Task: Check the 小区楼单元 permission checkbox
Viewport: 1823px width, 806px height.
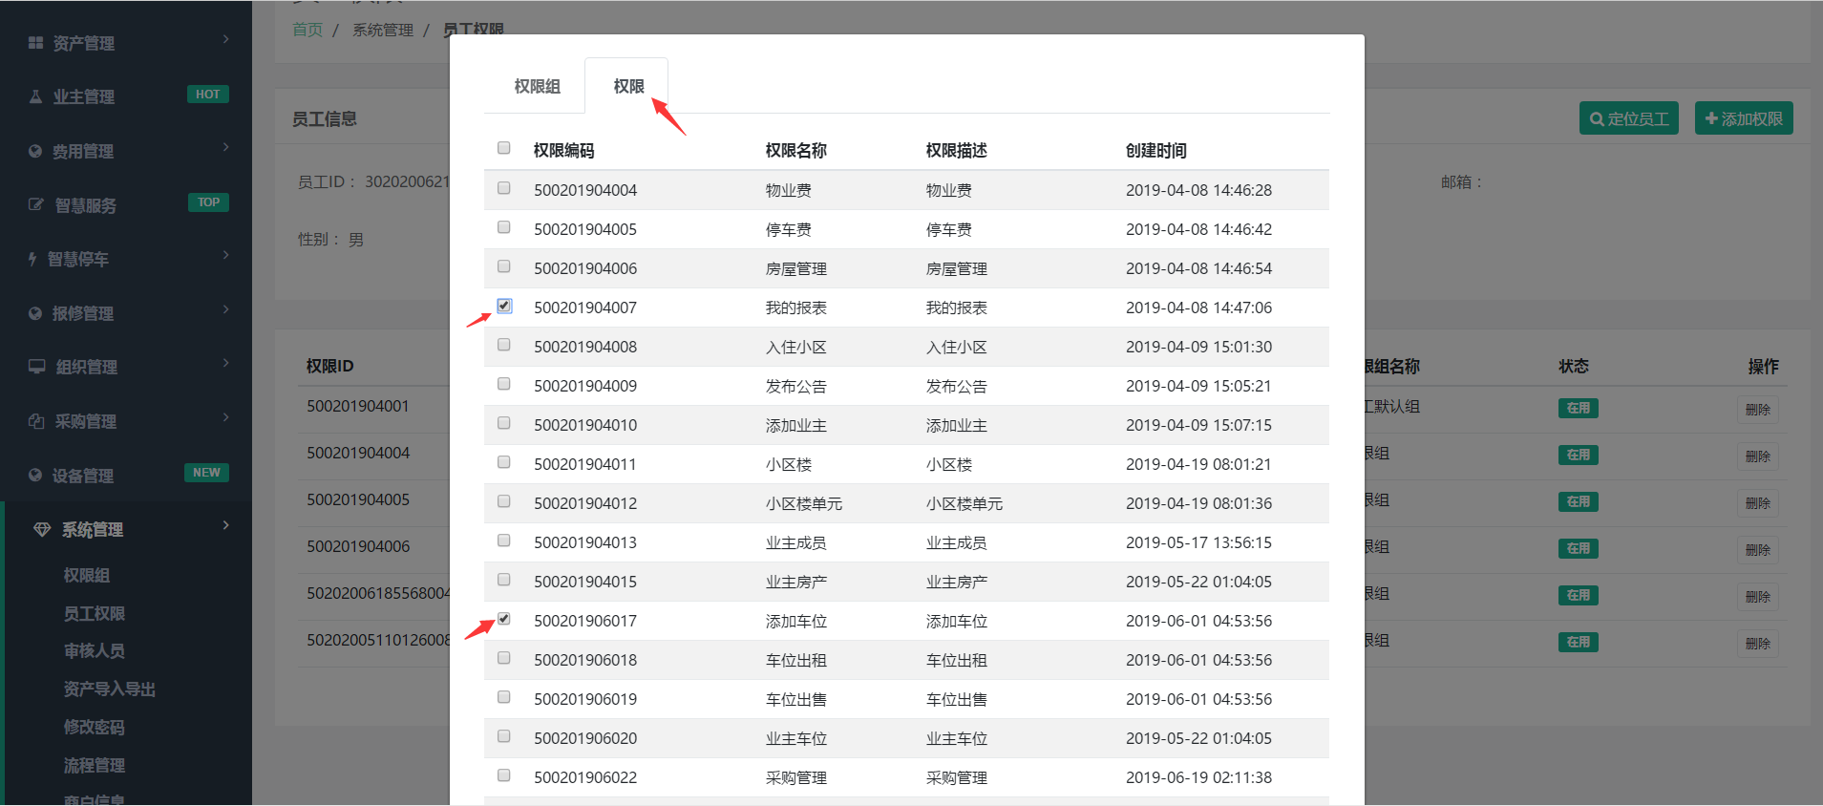Action: coord(504,501)
